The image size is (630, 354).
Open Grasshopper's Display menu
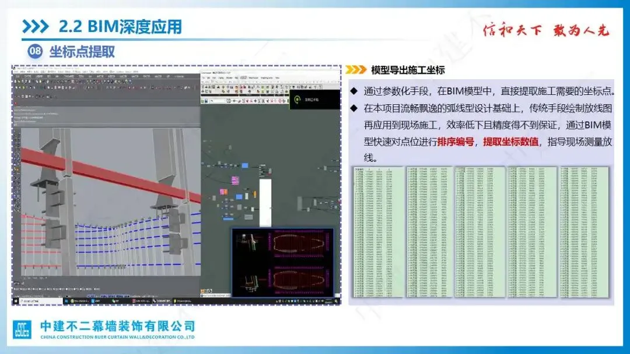tap(221, 78)
